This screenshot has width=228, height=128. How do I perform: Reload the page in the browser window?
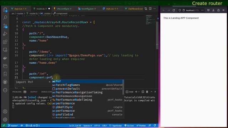(174, 10)
